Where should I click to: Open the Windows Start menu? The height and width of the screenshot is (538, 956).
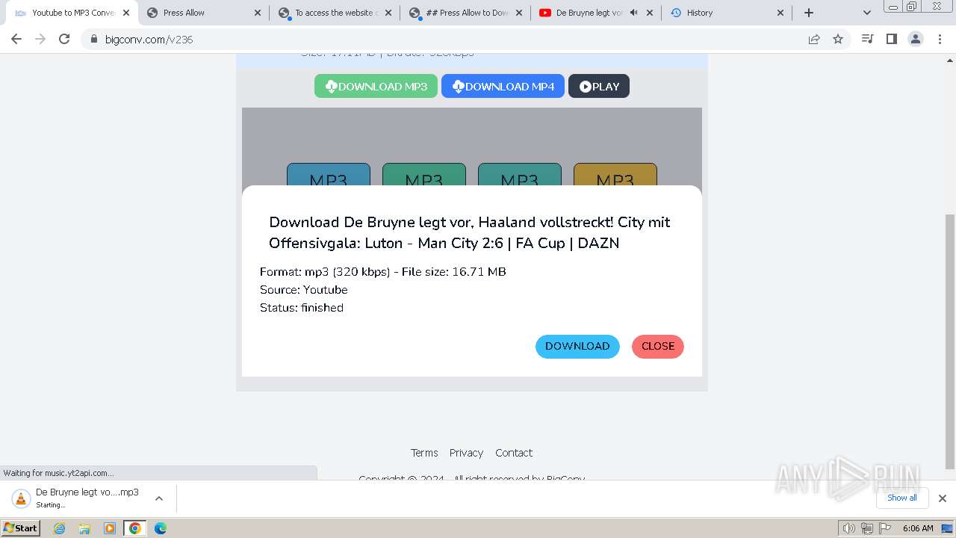[21, 528]
